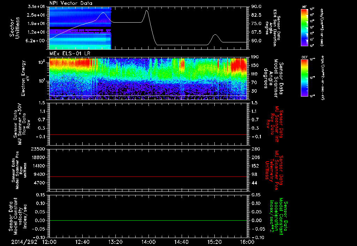
Task: Click the 206 telemetry tick label
Action: pos(255,157)
